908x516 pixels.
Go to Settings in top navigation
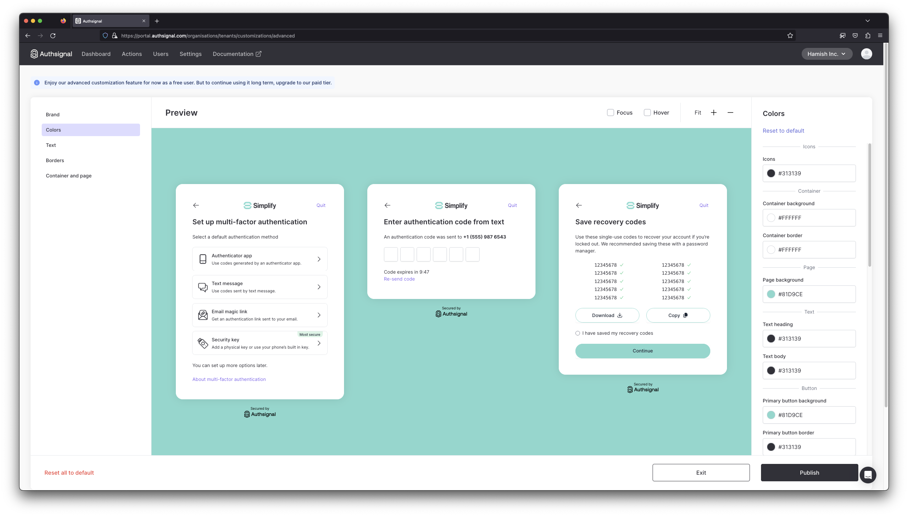click(190, 54)
